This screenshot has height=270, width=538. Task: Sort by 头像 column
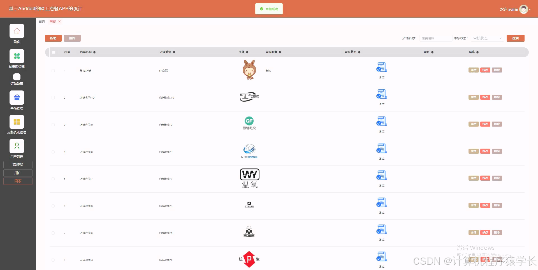(x=247, y=52)
